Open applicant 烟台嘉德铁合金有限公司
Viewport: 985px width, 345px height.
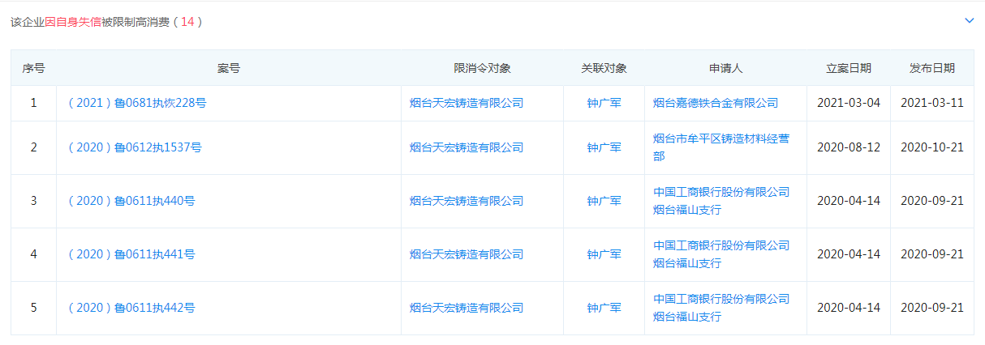(x=715, y=103)
